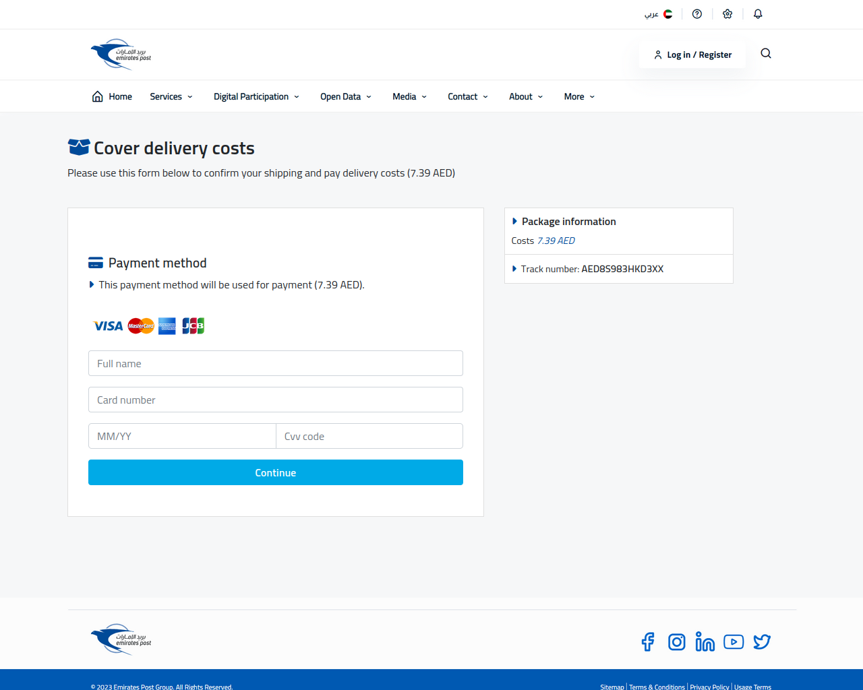
Task: Expand the Digital Participation menu
Action: click(256, 96)
